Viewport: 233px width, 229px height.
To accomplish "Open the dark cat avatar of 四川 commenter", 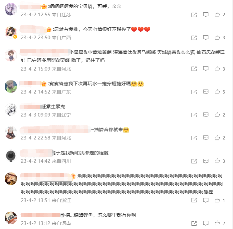I will pos(11,155).
